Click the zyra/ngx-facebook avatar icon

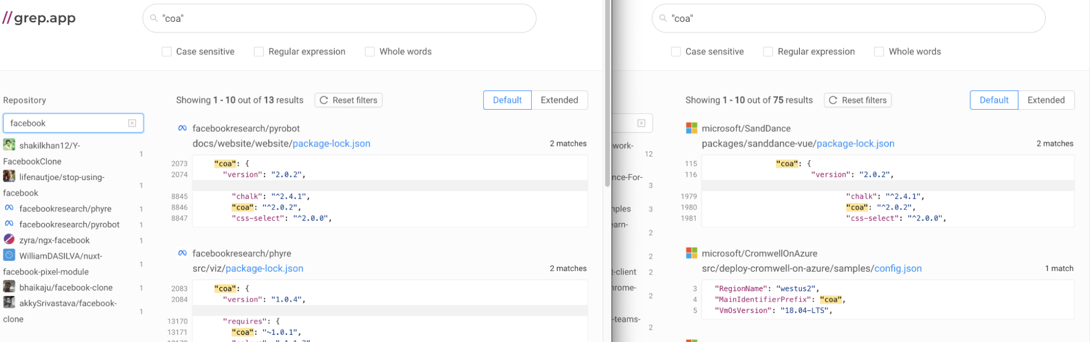pos(9,239)
